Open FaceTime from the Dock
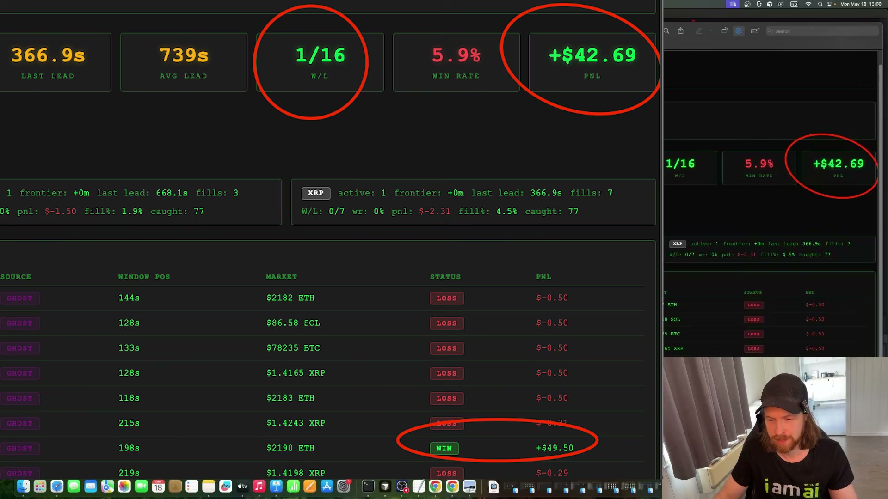 141,486
